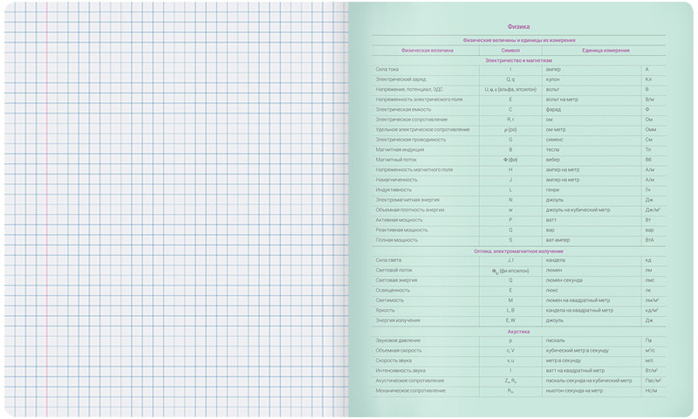Click the 'Оптика, электромагнитное излучение' section heading

[518, 251]
